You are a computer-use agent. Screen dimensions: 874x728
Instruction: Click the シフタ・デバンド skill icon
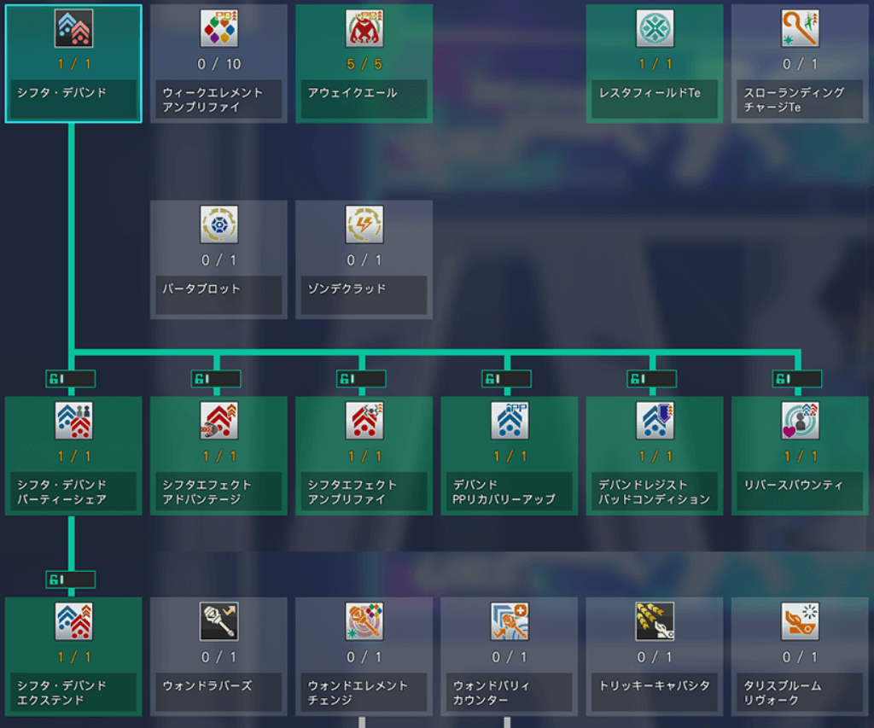pyautogui.click(x=73, y=29)
